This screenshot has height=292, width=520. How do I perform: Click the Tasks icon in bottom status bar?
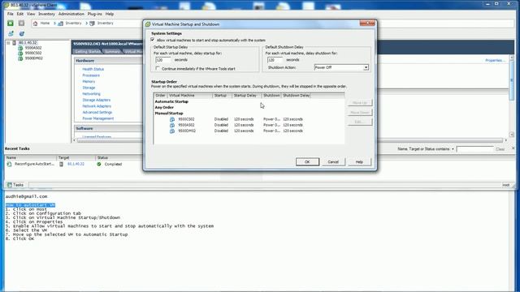(x=10, y=185)
